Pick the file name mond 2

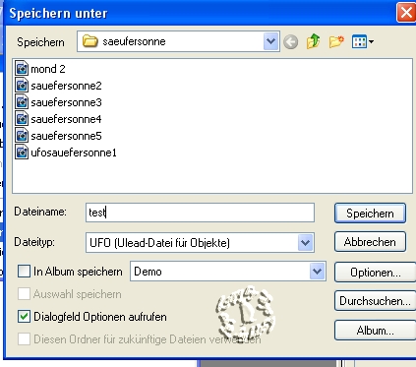point(48,69)
